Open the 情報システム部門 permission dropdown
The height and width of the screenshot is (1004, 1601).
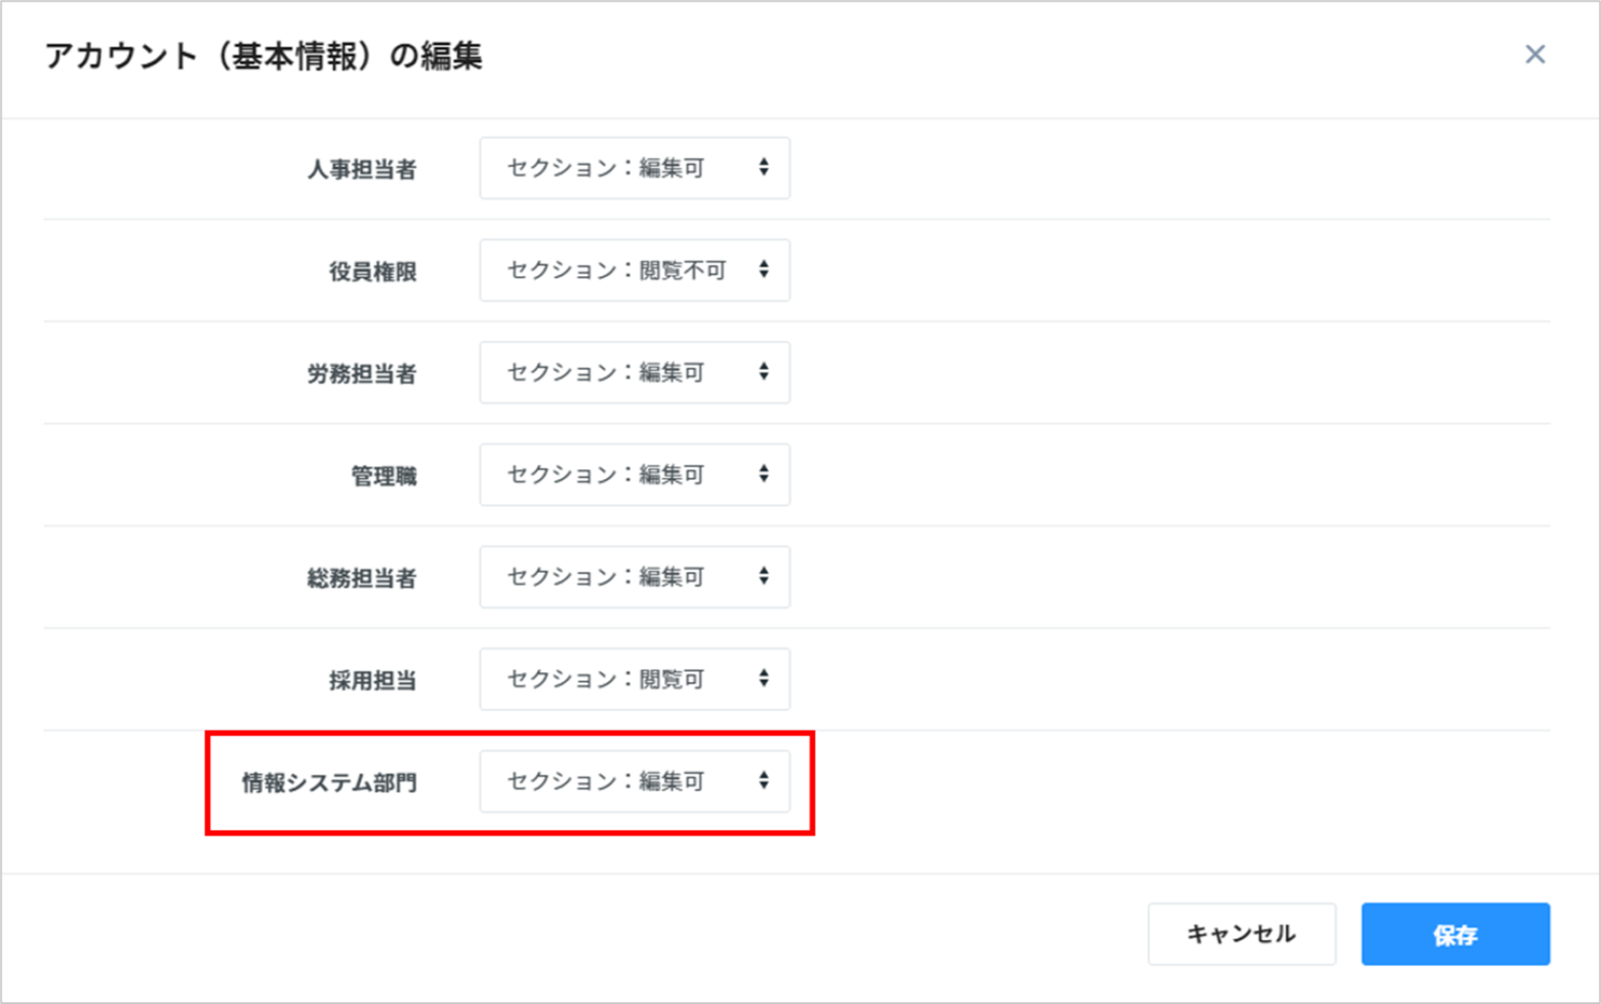(x=634, y=781)
